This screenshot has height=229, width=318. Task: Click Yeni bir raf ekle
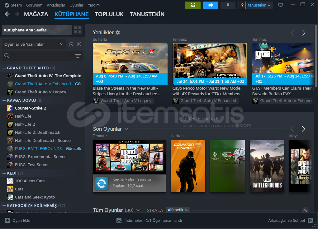click(200, 119)
